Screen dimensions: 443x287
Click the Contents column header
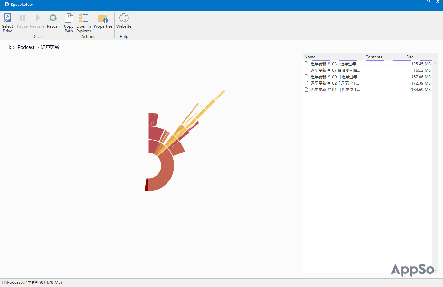384,57
